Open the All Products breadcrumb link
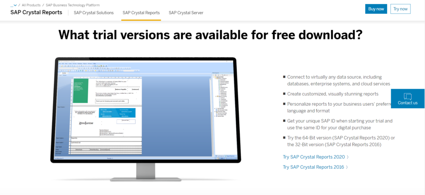 click(x=31, y=5)
